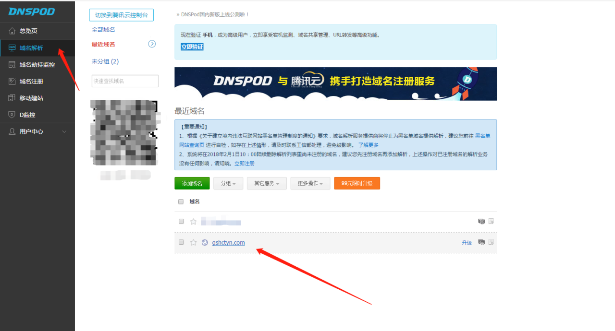615x331 pixels.
Task: Check the gshctyn.com row checkbox
Action: click(181, 242)
